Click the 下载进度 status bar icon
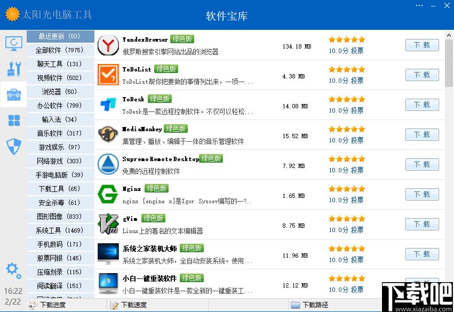 33,305
